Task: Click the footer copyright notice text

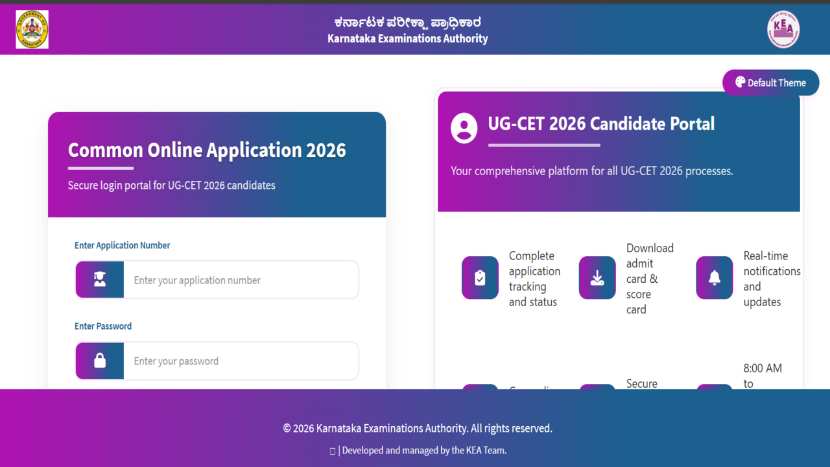Action: point(418,428)
